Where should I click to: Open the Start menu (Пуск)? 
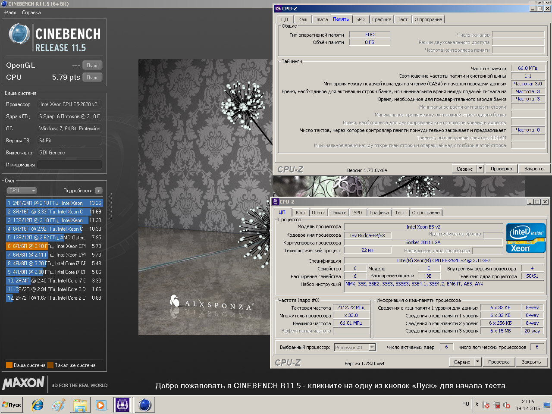coord(12,405)
